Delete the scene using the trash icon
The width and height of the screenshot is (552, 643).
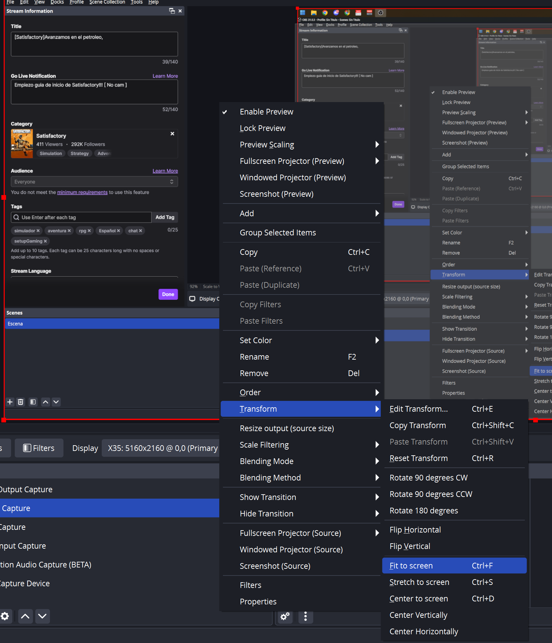pos(21,402)
